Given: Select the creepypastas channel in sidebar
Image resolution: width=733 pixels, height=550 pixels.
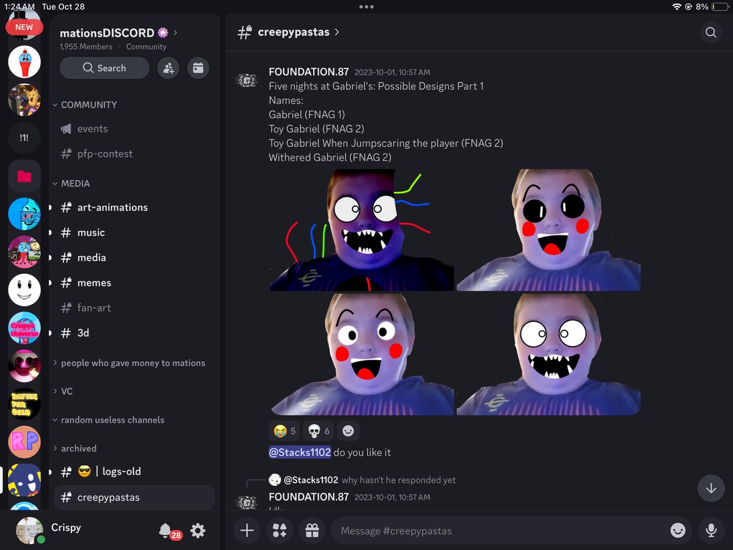Looking at the screenshot, I should [x=134, y=497].
